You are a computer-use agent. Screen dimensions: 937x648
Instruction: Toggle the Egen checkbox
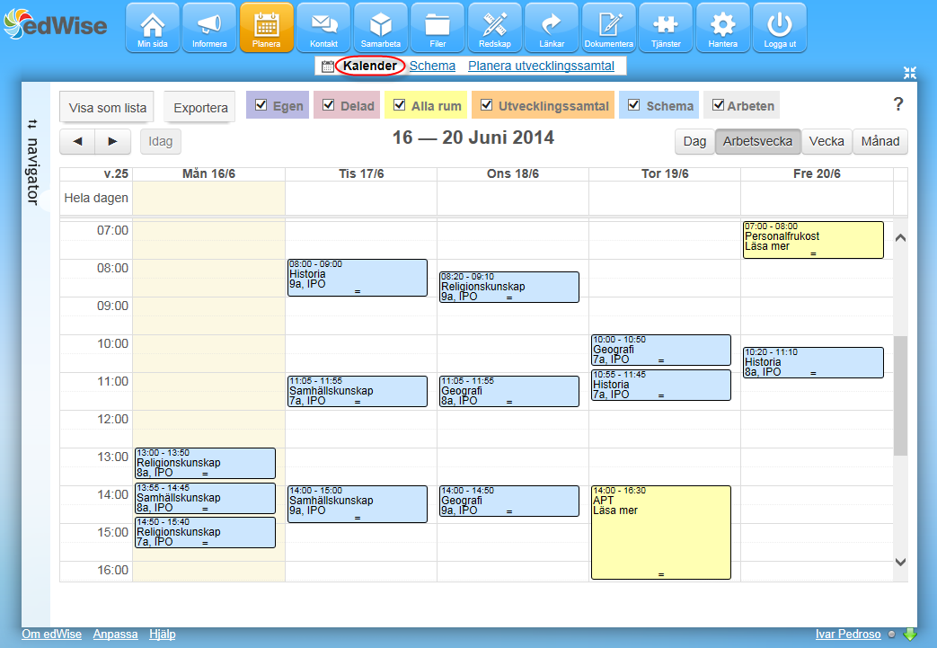(261, 104)
